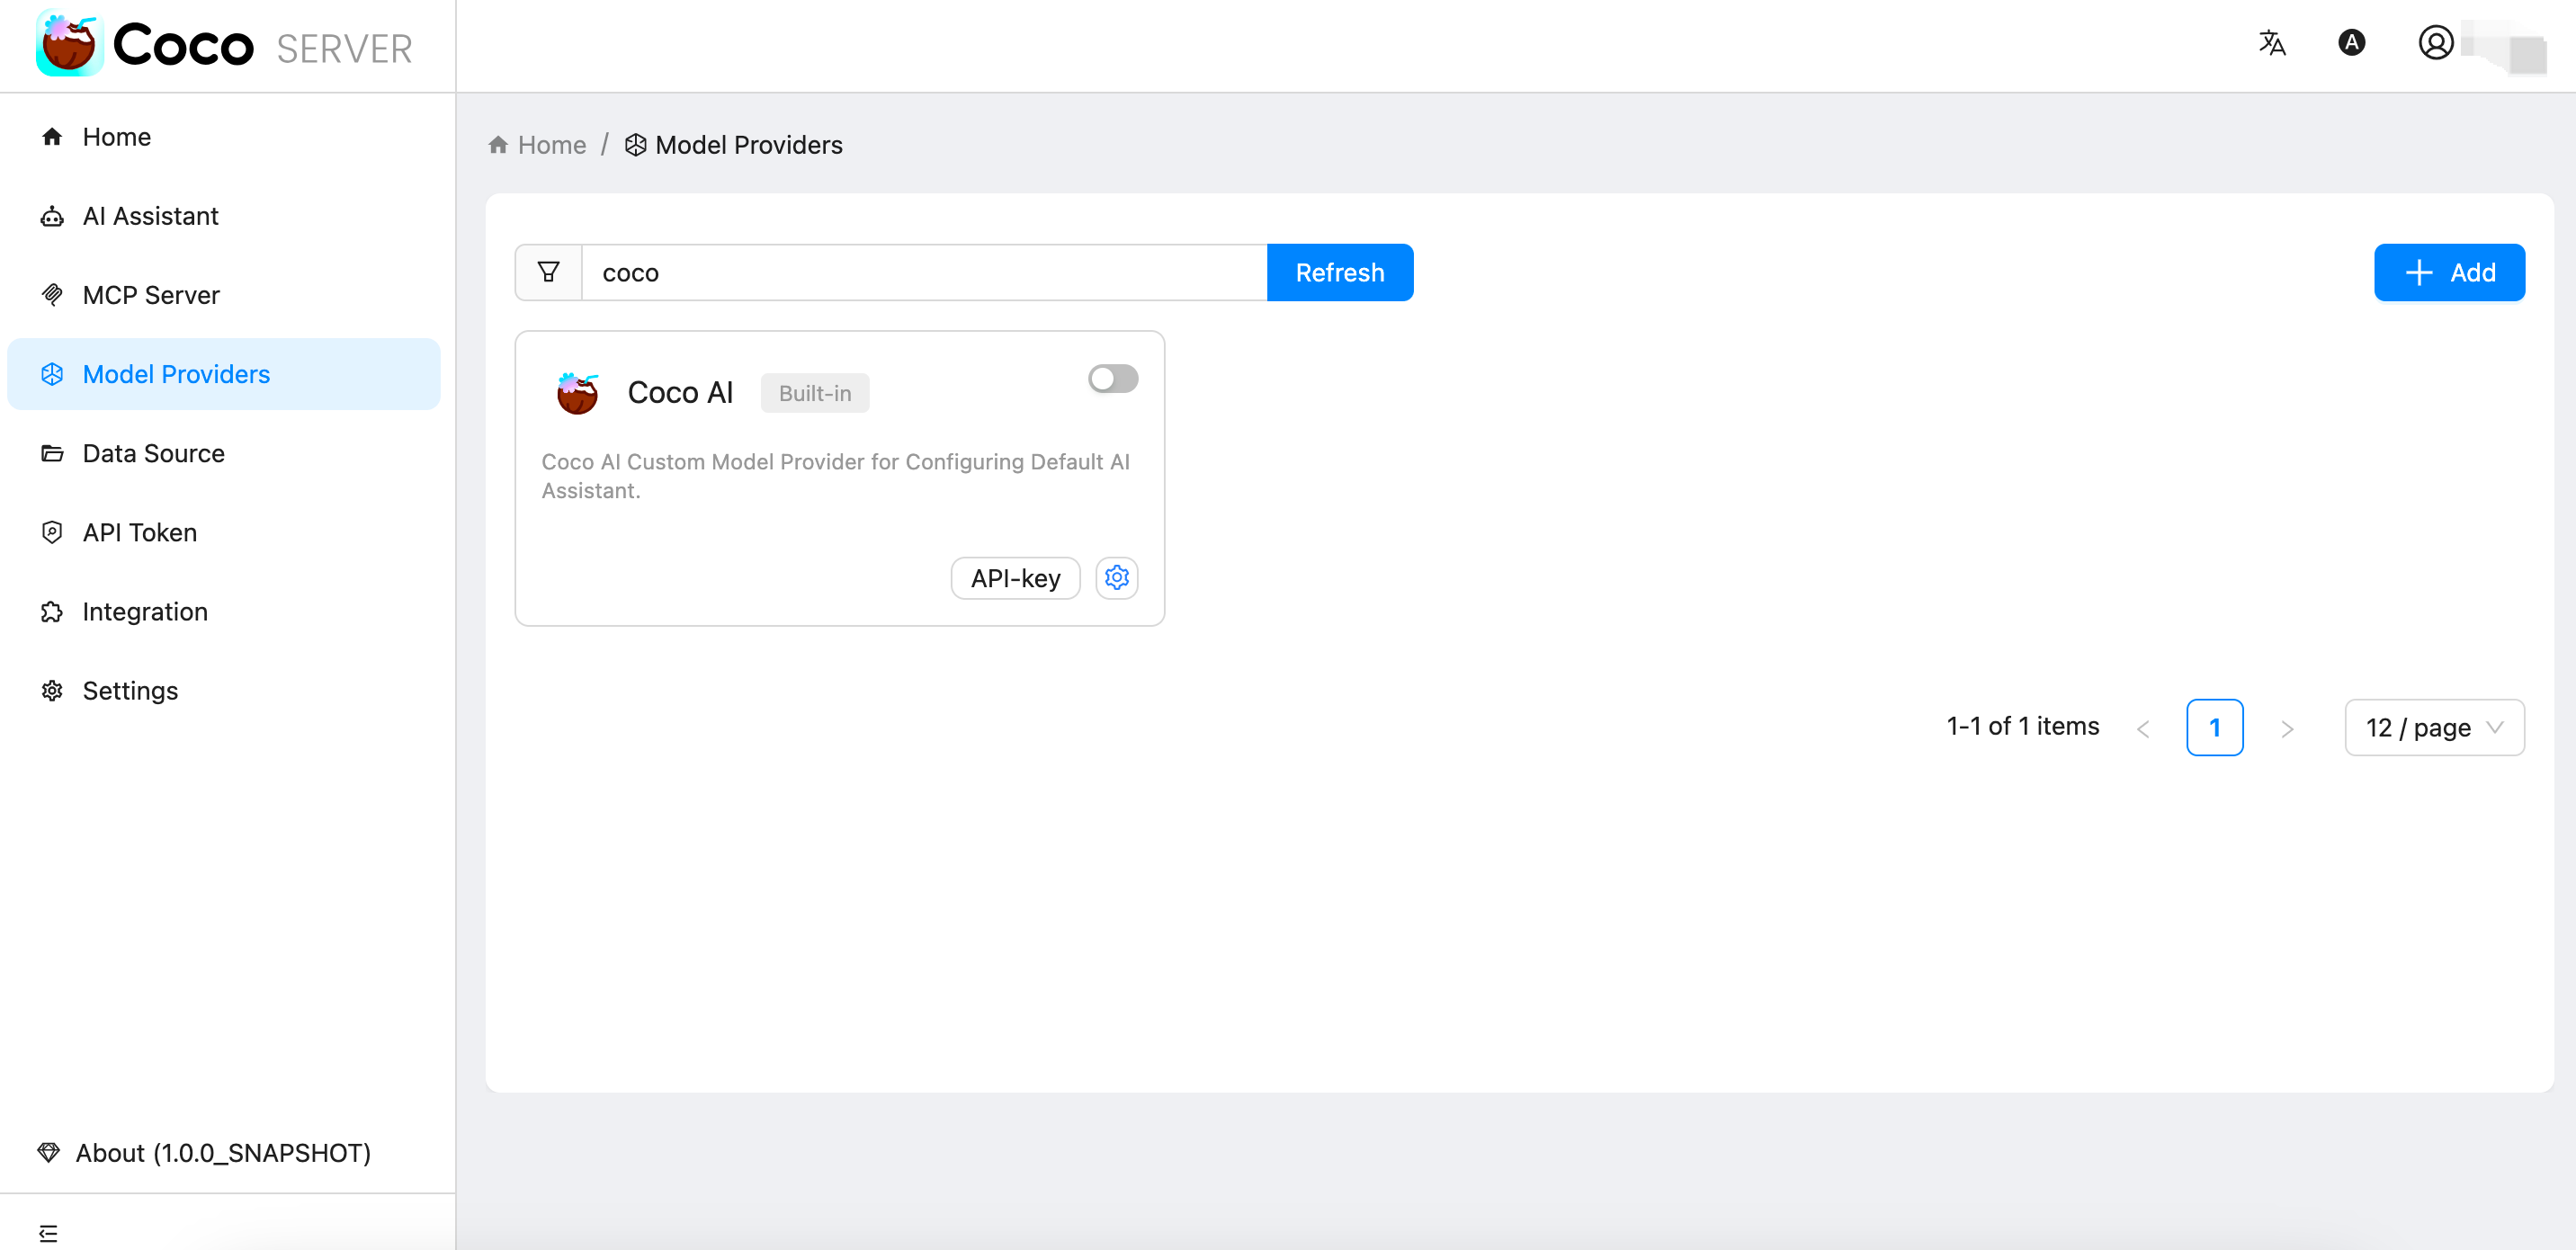Open MCP Server page
The height and width of the screenshot is (1250, 2576).
[224, 295]
